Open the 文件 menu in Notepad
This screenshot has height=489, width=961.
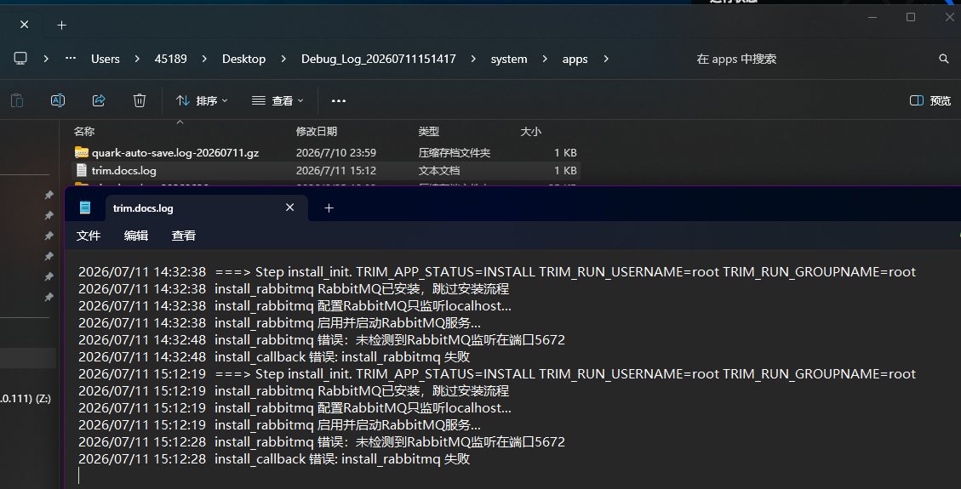89,236
